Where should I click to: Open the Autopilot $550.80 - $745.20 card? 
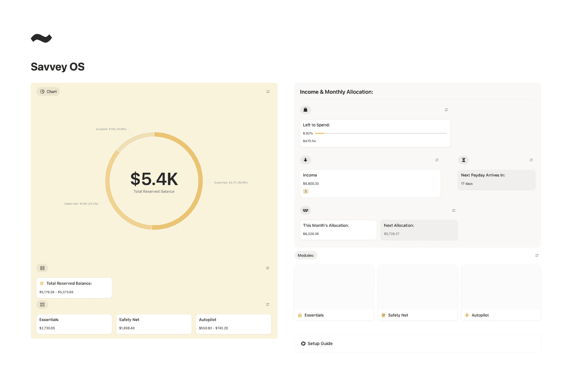(234, 324)
